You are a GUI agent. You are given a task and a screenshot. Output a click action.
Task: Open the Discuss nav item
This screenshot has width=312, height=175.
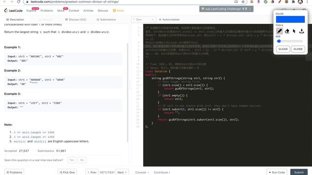click(103, 11)
